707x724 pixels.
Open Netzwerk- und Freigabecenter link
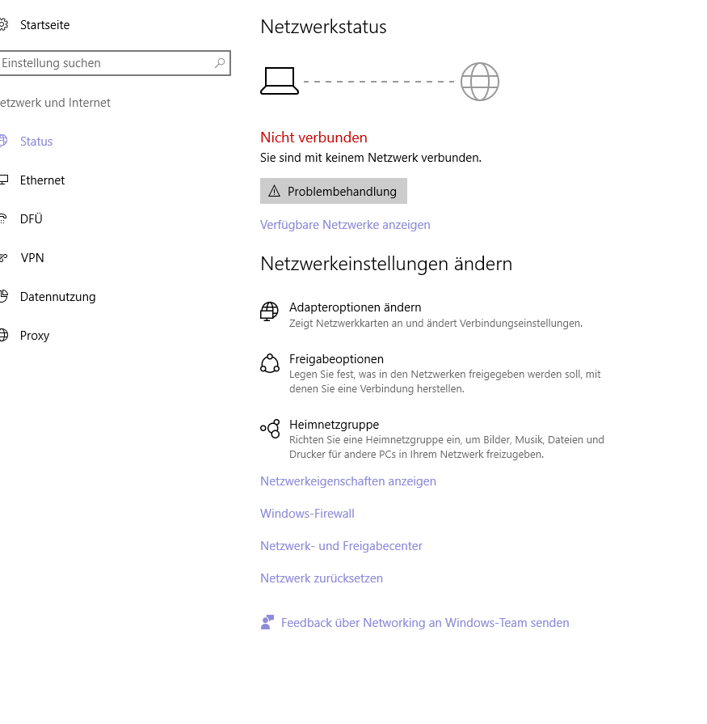click(x=341, y=546)
